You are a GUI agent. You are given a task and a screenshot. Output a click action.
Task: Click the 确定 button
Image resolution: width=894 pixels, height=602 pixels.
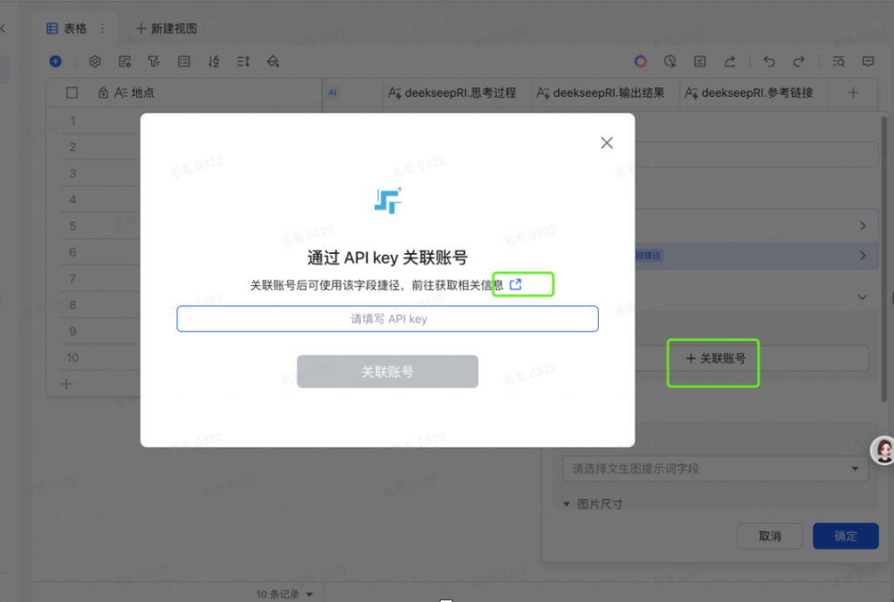click(845, 536)
